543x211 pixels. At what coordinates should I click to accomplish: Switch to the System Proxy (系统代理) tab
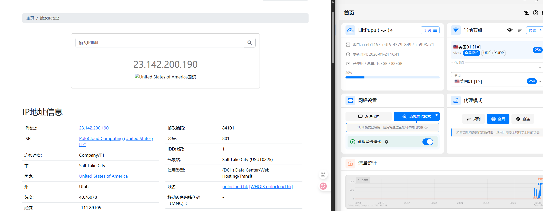pyautogui.click(x=368, y=116)
